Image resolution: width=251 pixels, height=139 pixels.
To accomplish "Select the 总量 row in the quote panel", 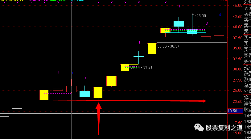I will (x=247, y=85).
